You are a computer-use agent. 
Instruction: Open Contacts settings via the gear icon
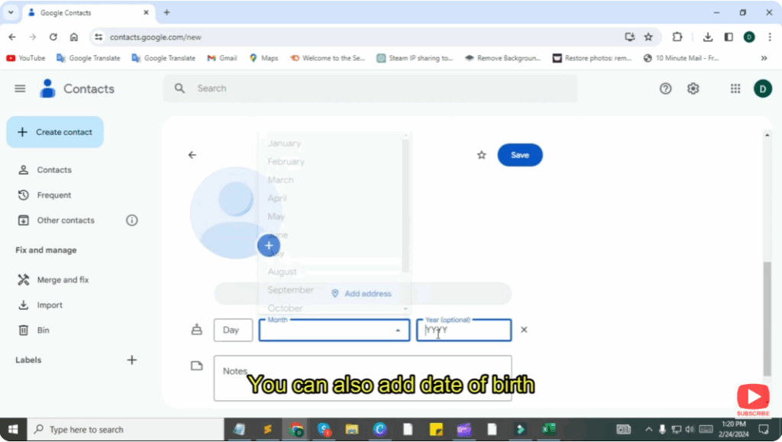coord(693,89)
